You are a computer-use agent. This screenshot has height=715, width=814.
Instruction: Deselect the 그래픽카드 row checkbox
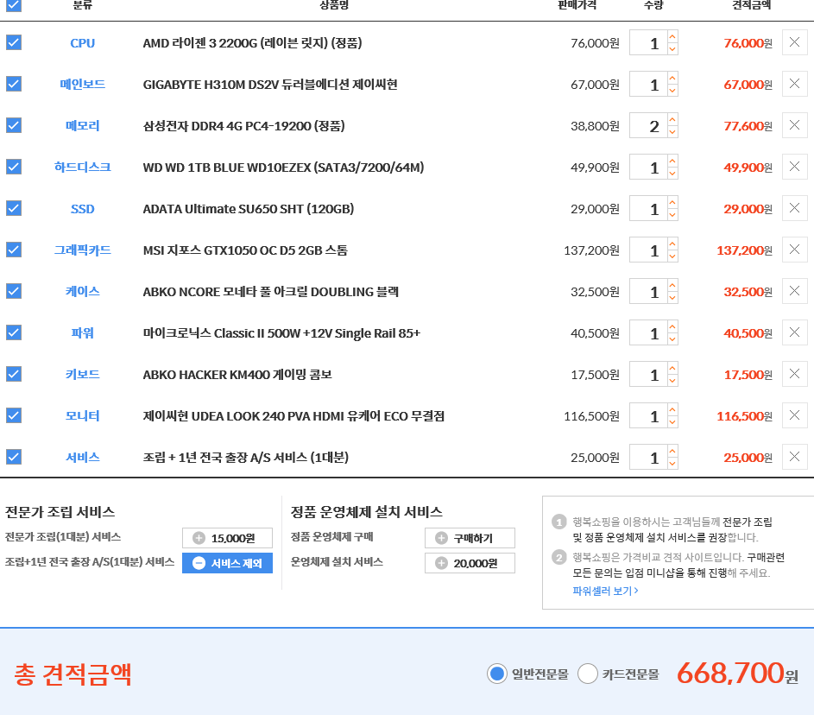pos(14,250)
